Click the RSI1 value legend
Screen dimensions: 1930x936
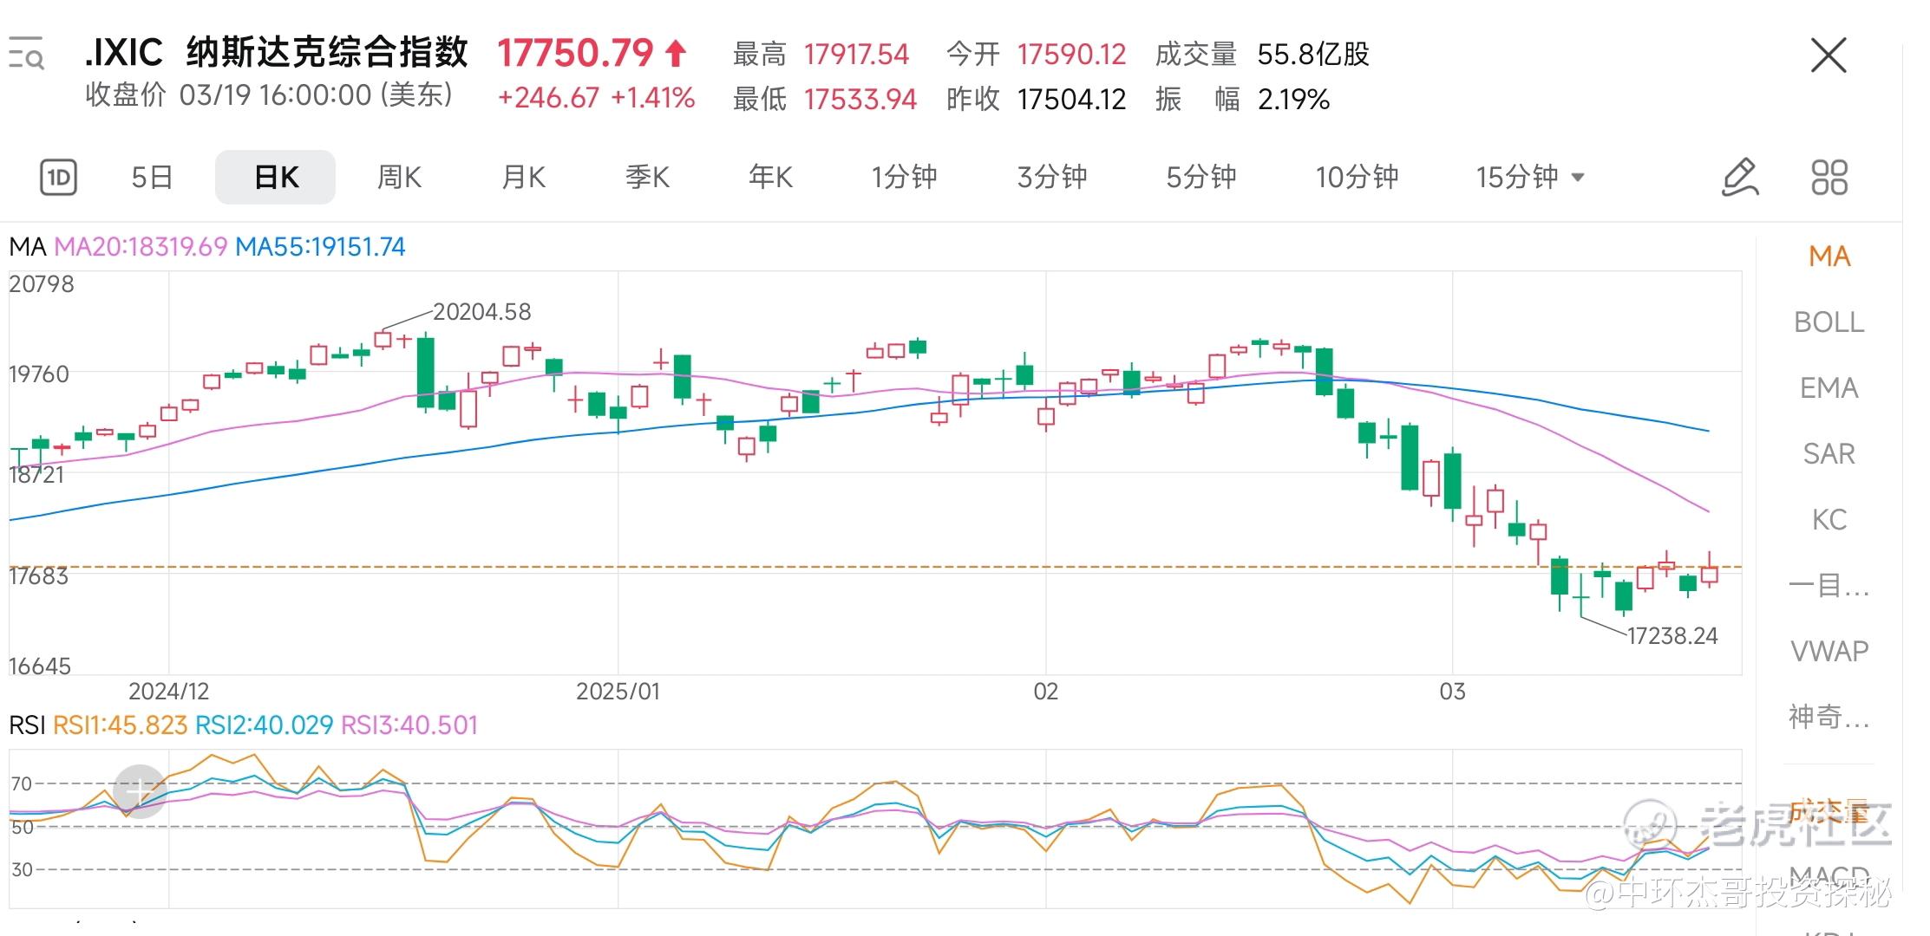120,725
